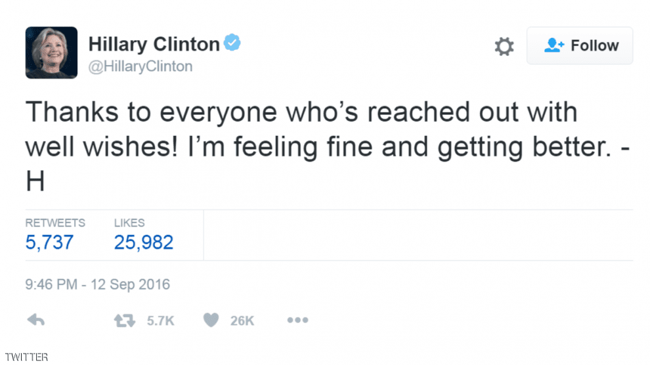This screenshot has width=650, height=365.
Task: Open the 9:46 PM - 12 Sep 2016 timestamp
Action: point(98,284)
